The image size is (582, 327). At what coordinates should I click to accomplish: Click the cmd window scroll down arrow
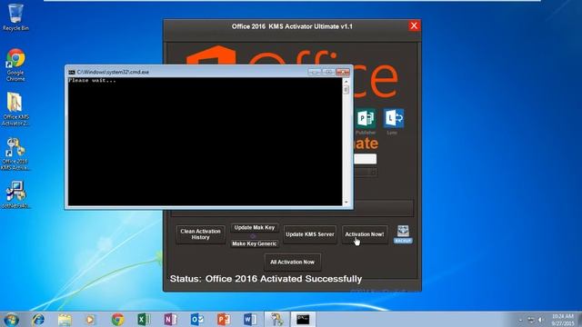[346, 203]
